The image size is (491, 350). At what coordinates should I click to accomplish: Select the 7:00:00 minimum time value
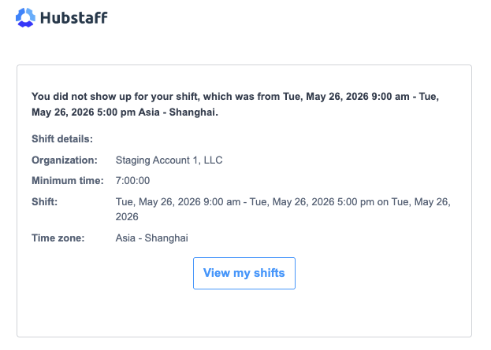pyautogui.click(x=132, y=181)
